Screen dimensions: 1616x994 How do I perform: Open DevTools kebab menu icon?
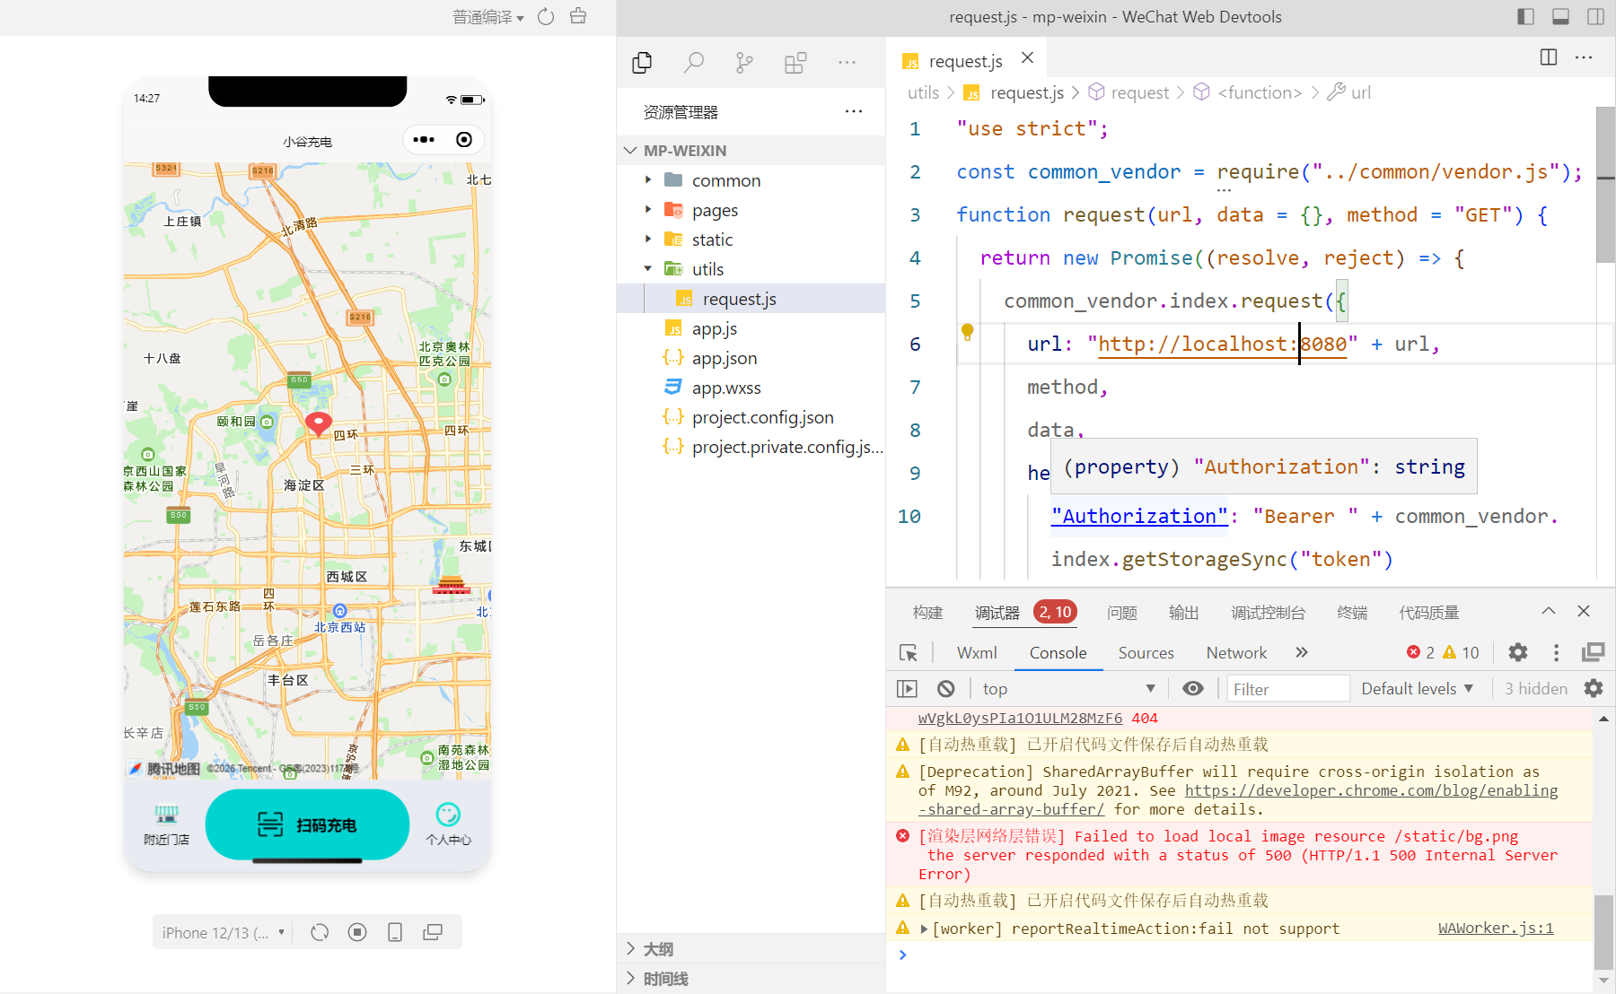tap(1557, 652)
